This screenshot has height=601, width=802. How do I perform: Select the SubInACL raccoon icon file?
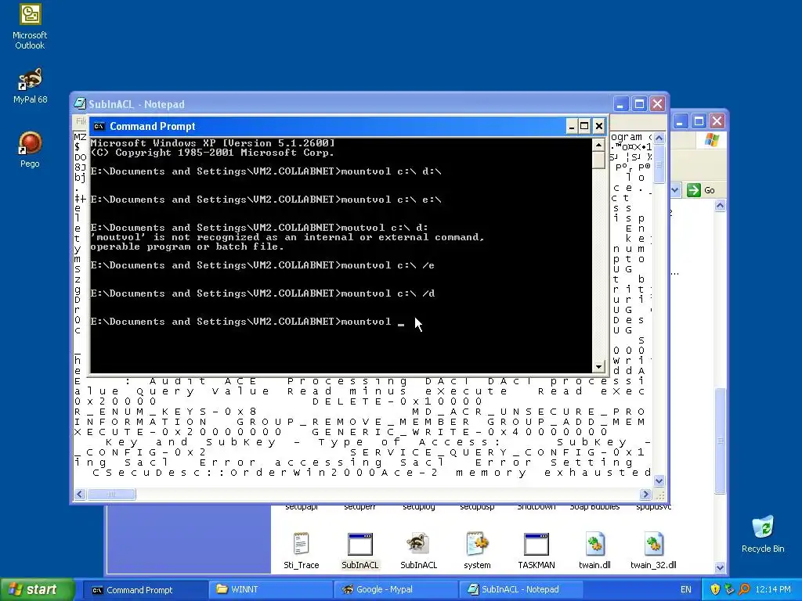point(418,550)
